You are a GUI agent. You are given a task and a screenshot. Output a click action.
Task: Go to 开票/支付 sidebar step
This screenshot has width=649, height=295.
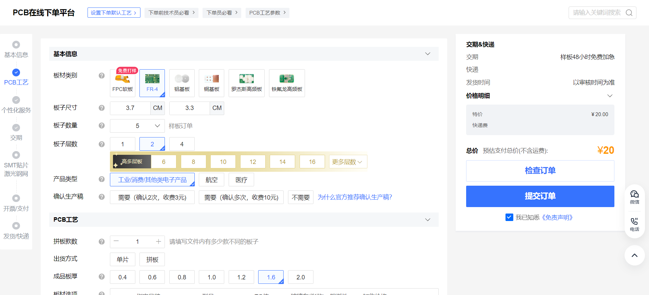click(16, 203)
